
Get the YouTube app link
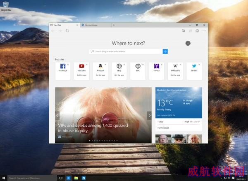81,75
